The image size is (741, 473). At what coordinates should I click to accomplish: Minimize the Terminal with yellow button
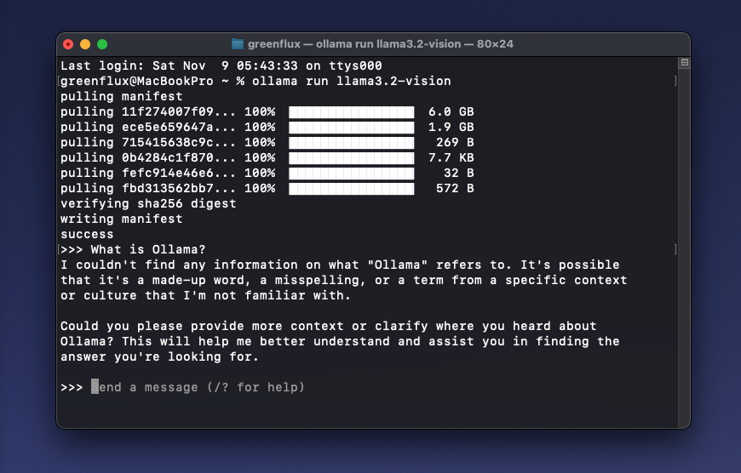[x=85, y=44]
